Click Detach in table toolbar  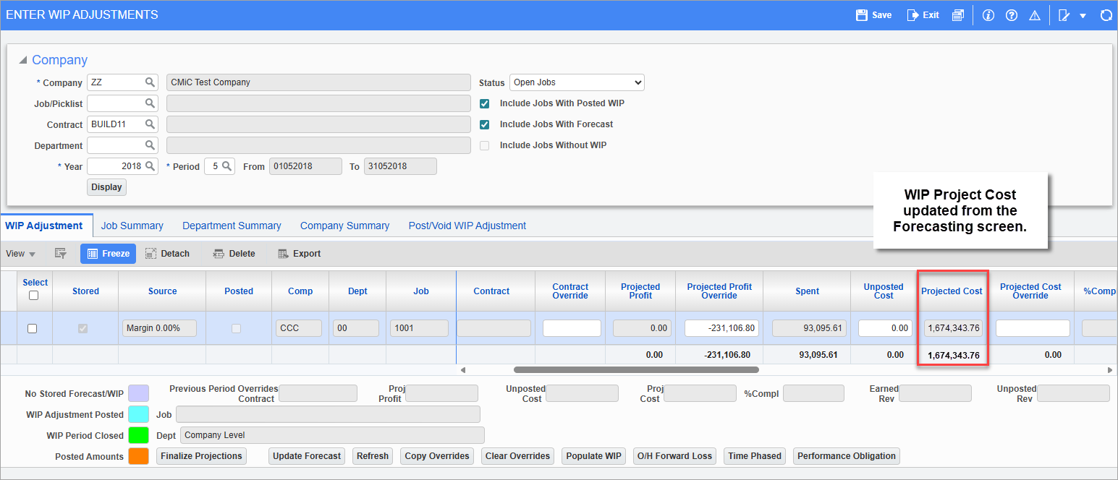[167, 254]
